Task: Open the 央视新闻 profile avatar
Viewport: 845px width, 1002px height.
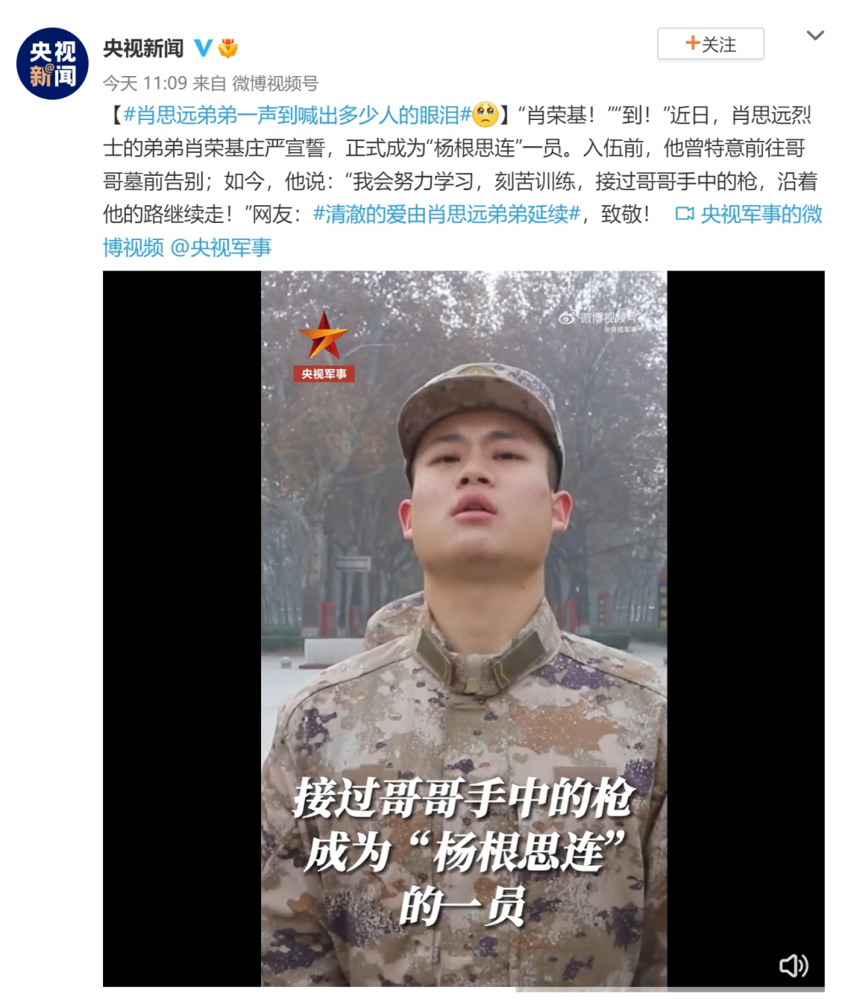Action: 52,63
